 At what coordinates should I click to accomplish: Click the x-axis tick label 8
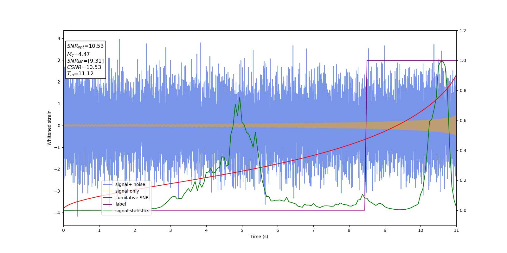tap(349, 230)
